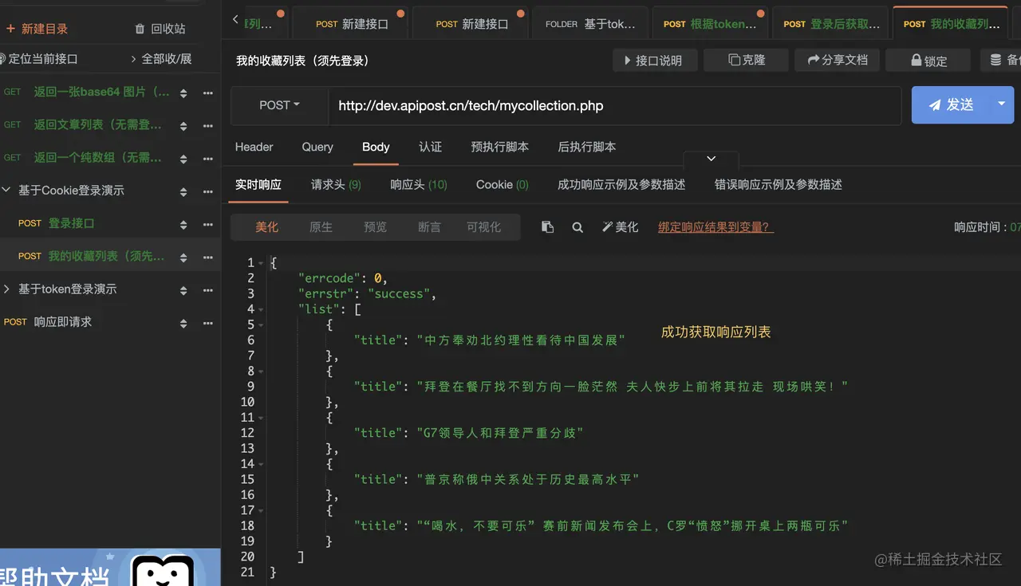
Task: Click the 发送 send button
Action: click(951, 105)
